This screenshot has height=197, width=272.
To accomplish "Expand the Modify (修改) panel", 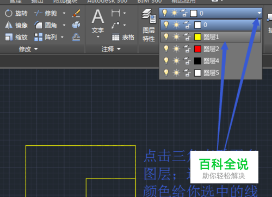I will pyautogui.click(x=28, y=49).
